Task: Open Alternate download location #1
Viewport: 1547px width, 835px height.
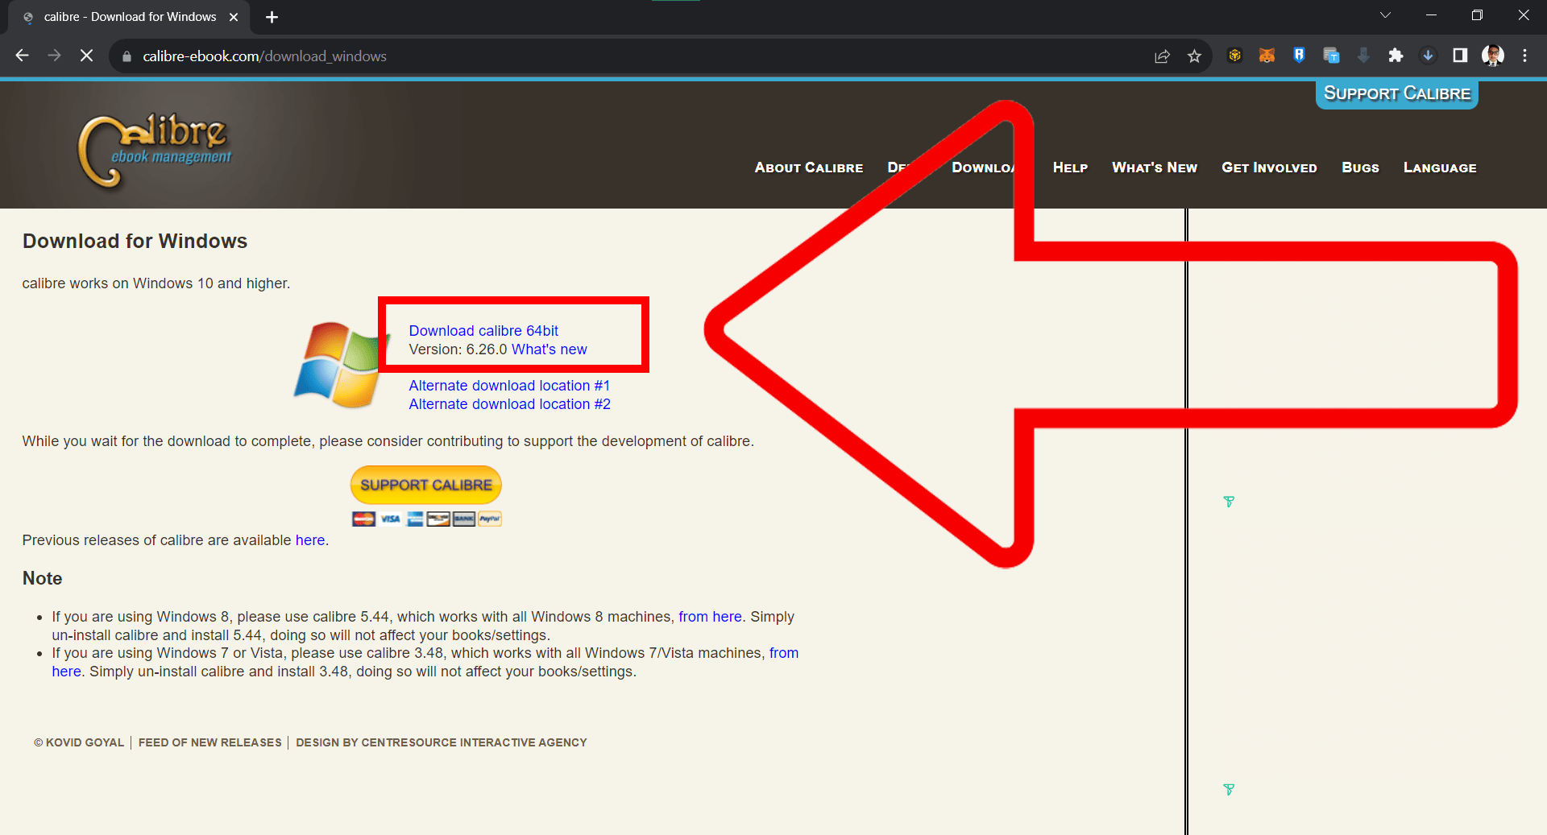Action: pos(509,385)
